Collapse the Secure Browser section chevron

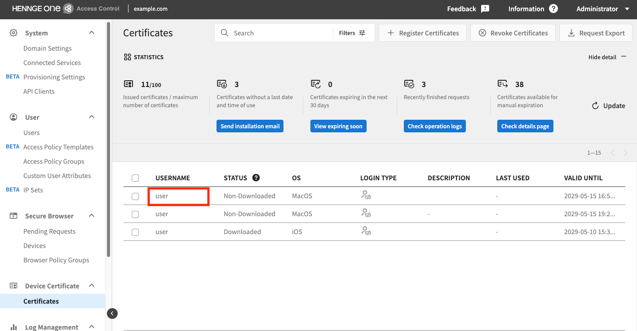pos(92,216)
